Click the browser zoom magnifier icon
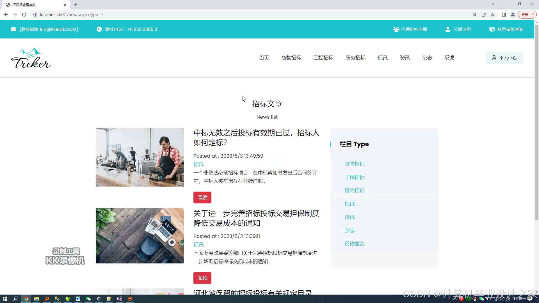 click(x=474, y=15)
